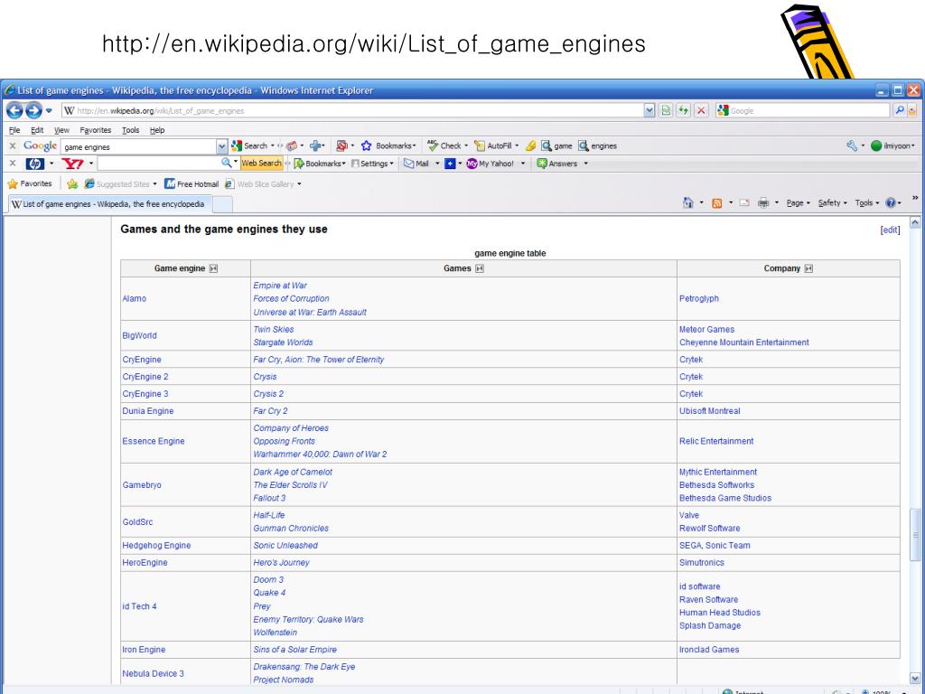Click the Google toolbar blue plus share icon
Screen dimensions: 925x694
pyautogui.click(x=315, y=145)
